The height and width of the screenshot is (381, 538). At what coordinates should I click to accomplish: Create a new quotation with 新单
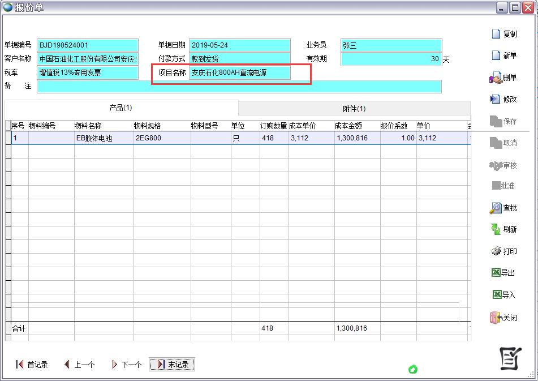(496, 55)
